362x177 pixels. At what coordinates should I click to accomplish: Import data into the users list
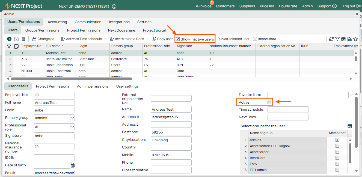264,39
